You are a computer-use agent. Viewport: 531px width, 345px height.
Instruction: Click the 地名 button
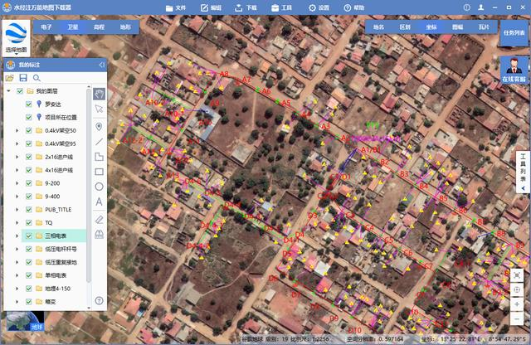(378, 27)
